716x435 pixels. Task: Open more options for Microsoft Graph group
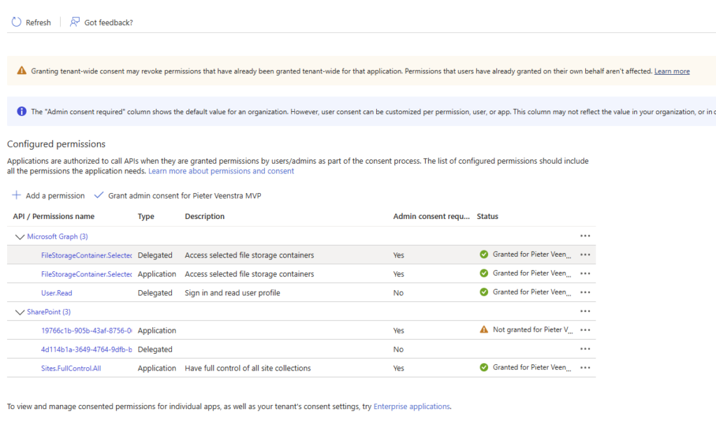point(585,236)
